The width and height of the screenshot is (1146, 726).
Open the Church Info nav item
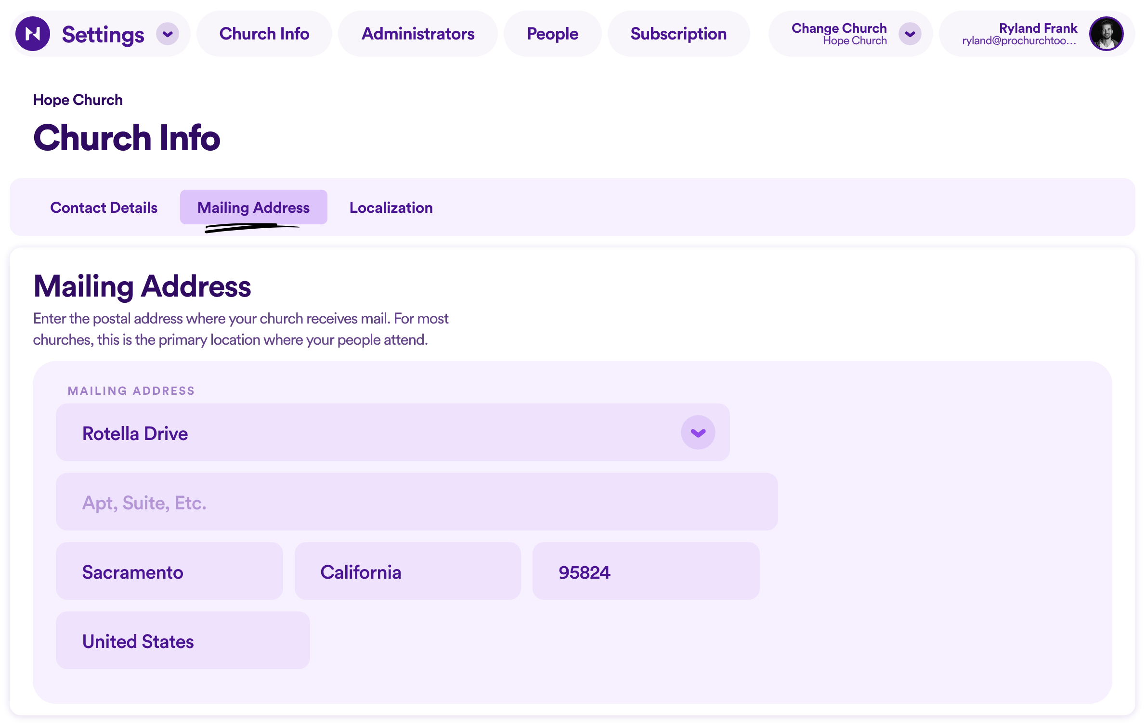[x=264, y=34]
